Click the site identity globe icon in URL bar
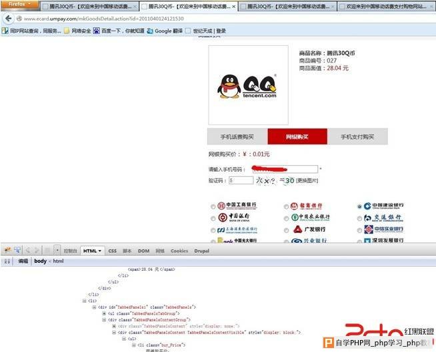The image size is (436, 352). click(x=19, y=19)
